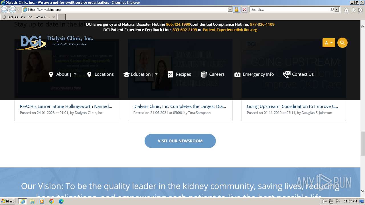Click the feedback line 833-602-2199 link
The height and width of the screenshot is (205, 365).
(184, 30)
